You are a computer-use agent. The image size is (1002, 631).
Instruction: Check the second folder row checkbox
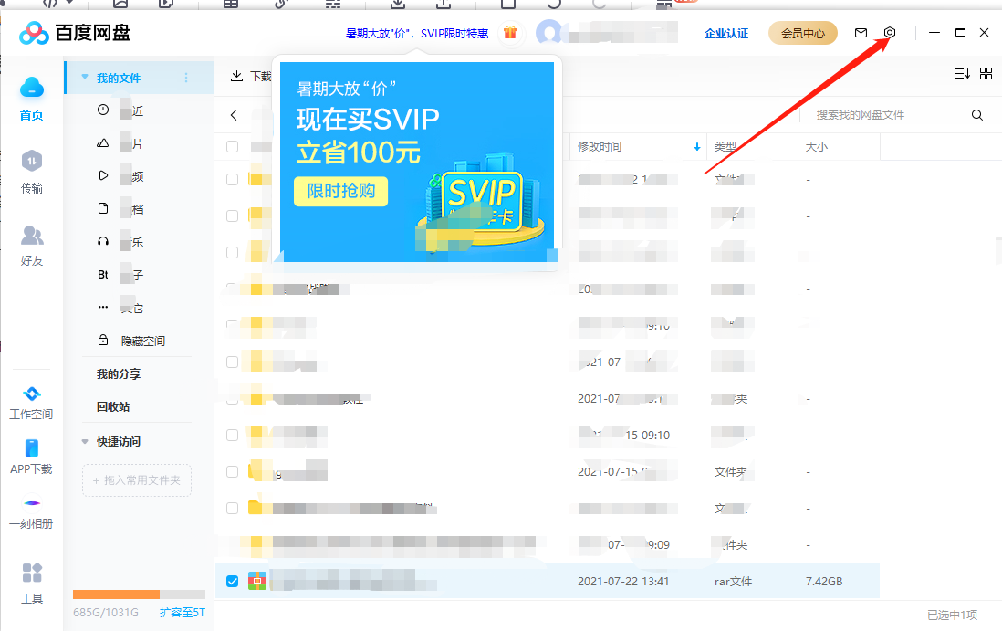(233, 216)
